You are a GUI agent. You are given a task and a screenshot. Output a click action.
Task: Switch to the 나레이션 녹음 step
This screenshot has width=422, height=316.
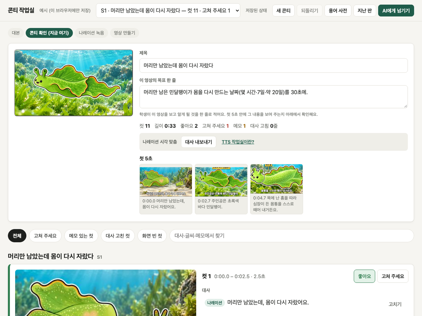coord(91,33)
